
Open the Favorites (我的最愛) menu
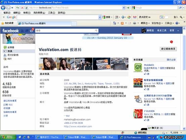pyautogui.click(x=39, y=12)
